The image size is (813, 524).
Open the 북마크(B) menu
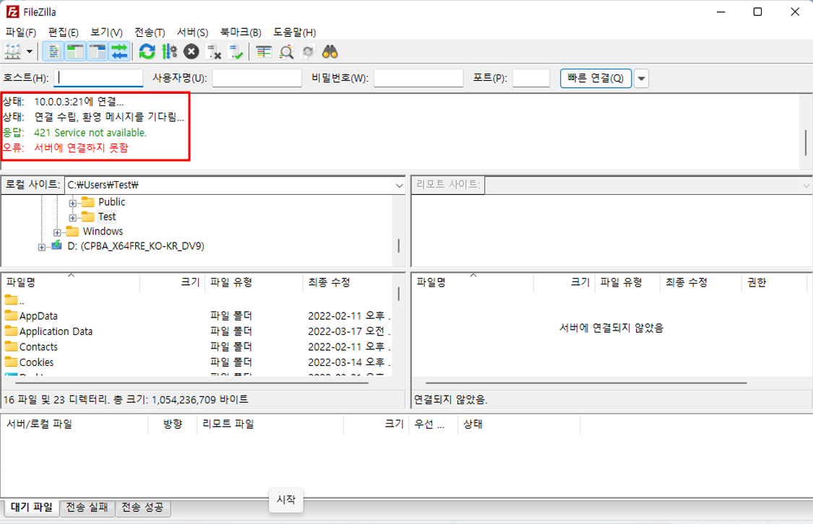241,32
